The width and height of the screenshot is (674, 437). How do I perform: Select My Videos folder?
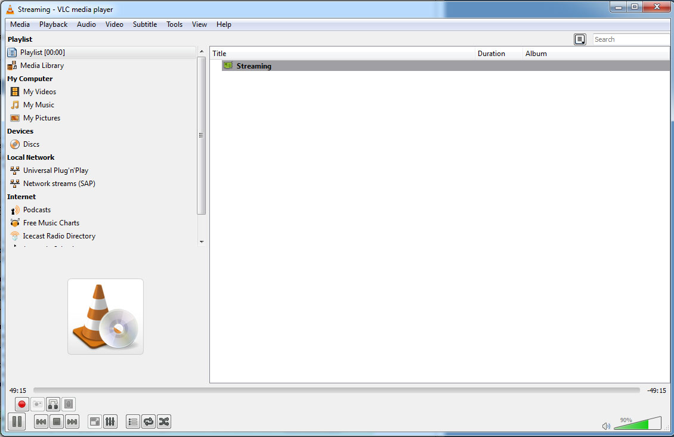click(x=39, y=92)
